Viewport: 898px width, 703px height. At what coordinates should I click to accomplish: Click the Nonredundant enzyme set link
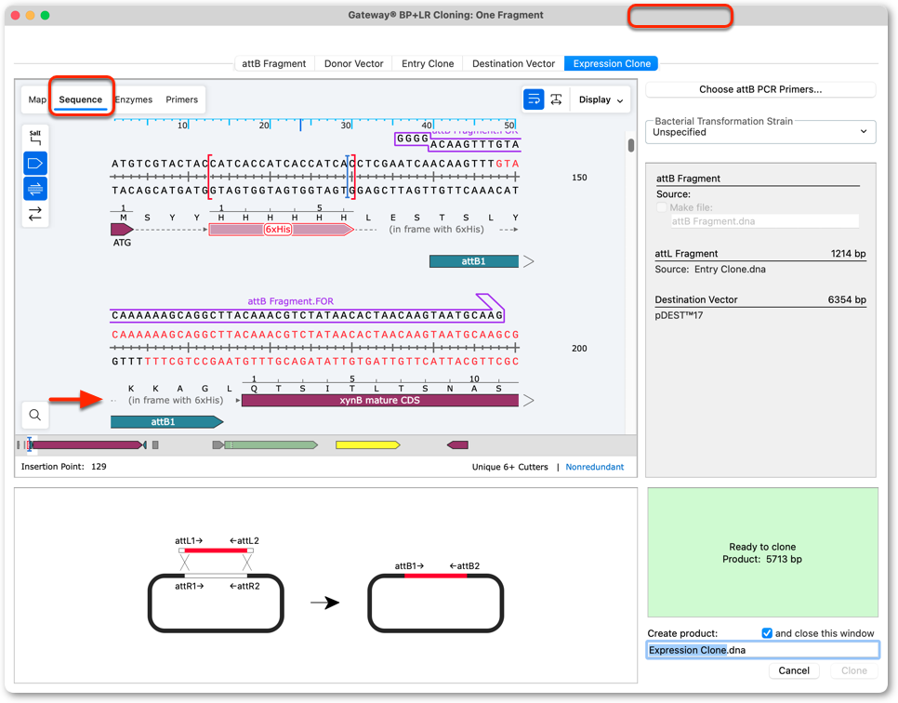tap(594, 467)
